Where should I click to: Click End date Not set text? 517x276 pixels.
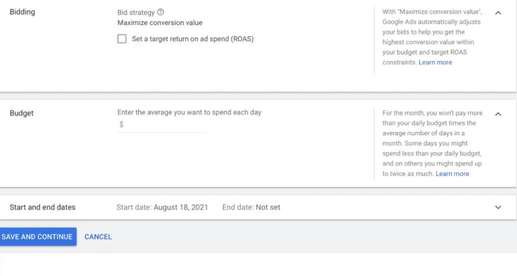pos(251,207)
